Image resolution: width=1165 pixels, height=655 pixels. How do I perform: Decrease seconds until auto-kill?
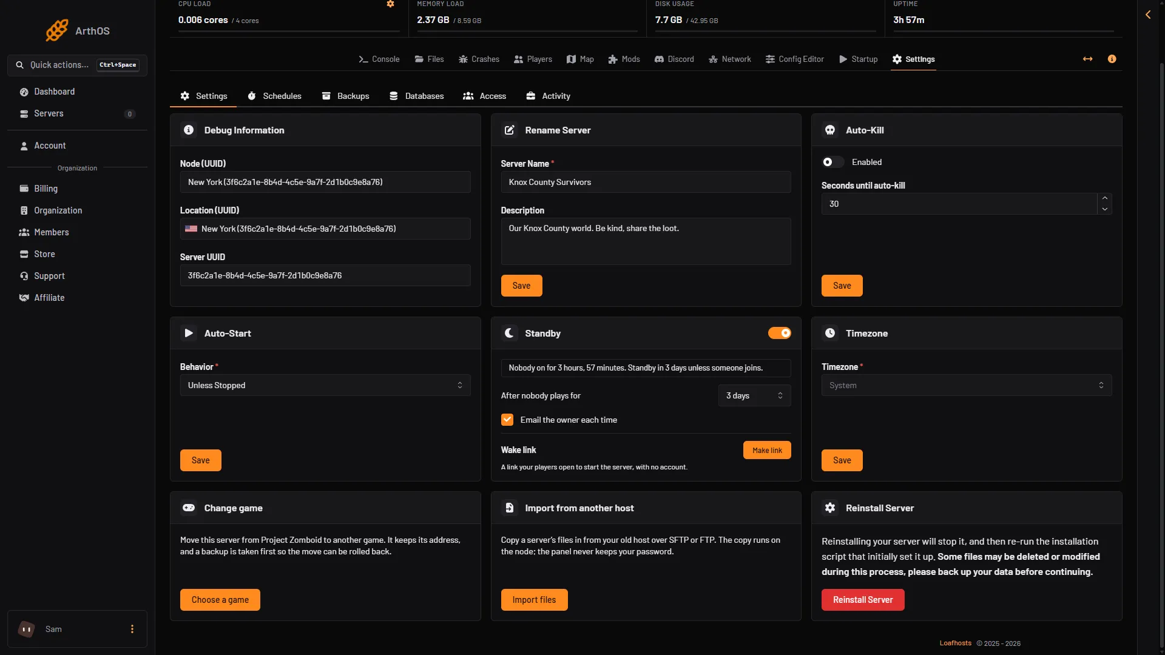tap(1104, 209)
